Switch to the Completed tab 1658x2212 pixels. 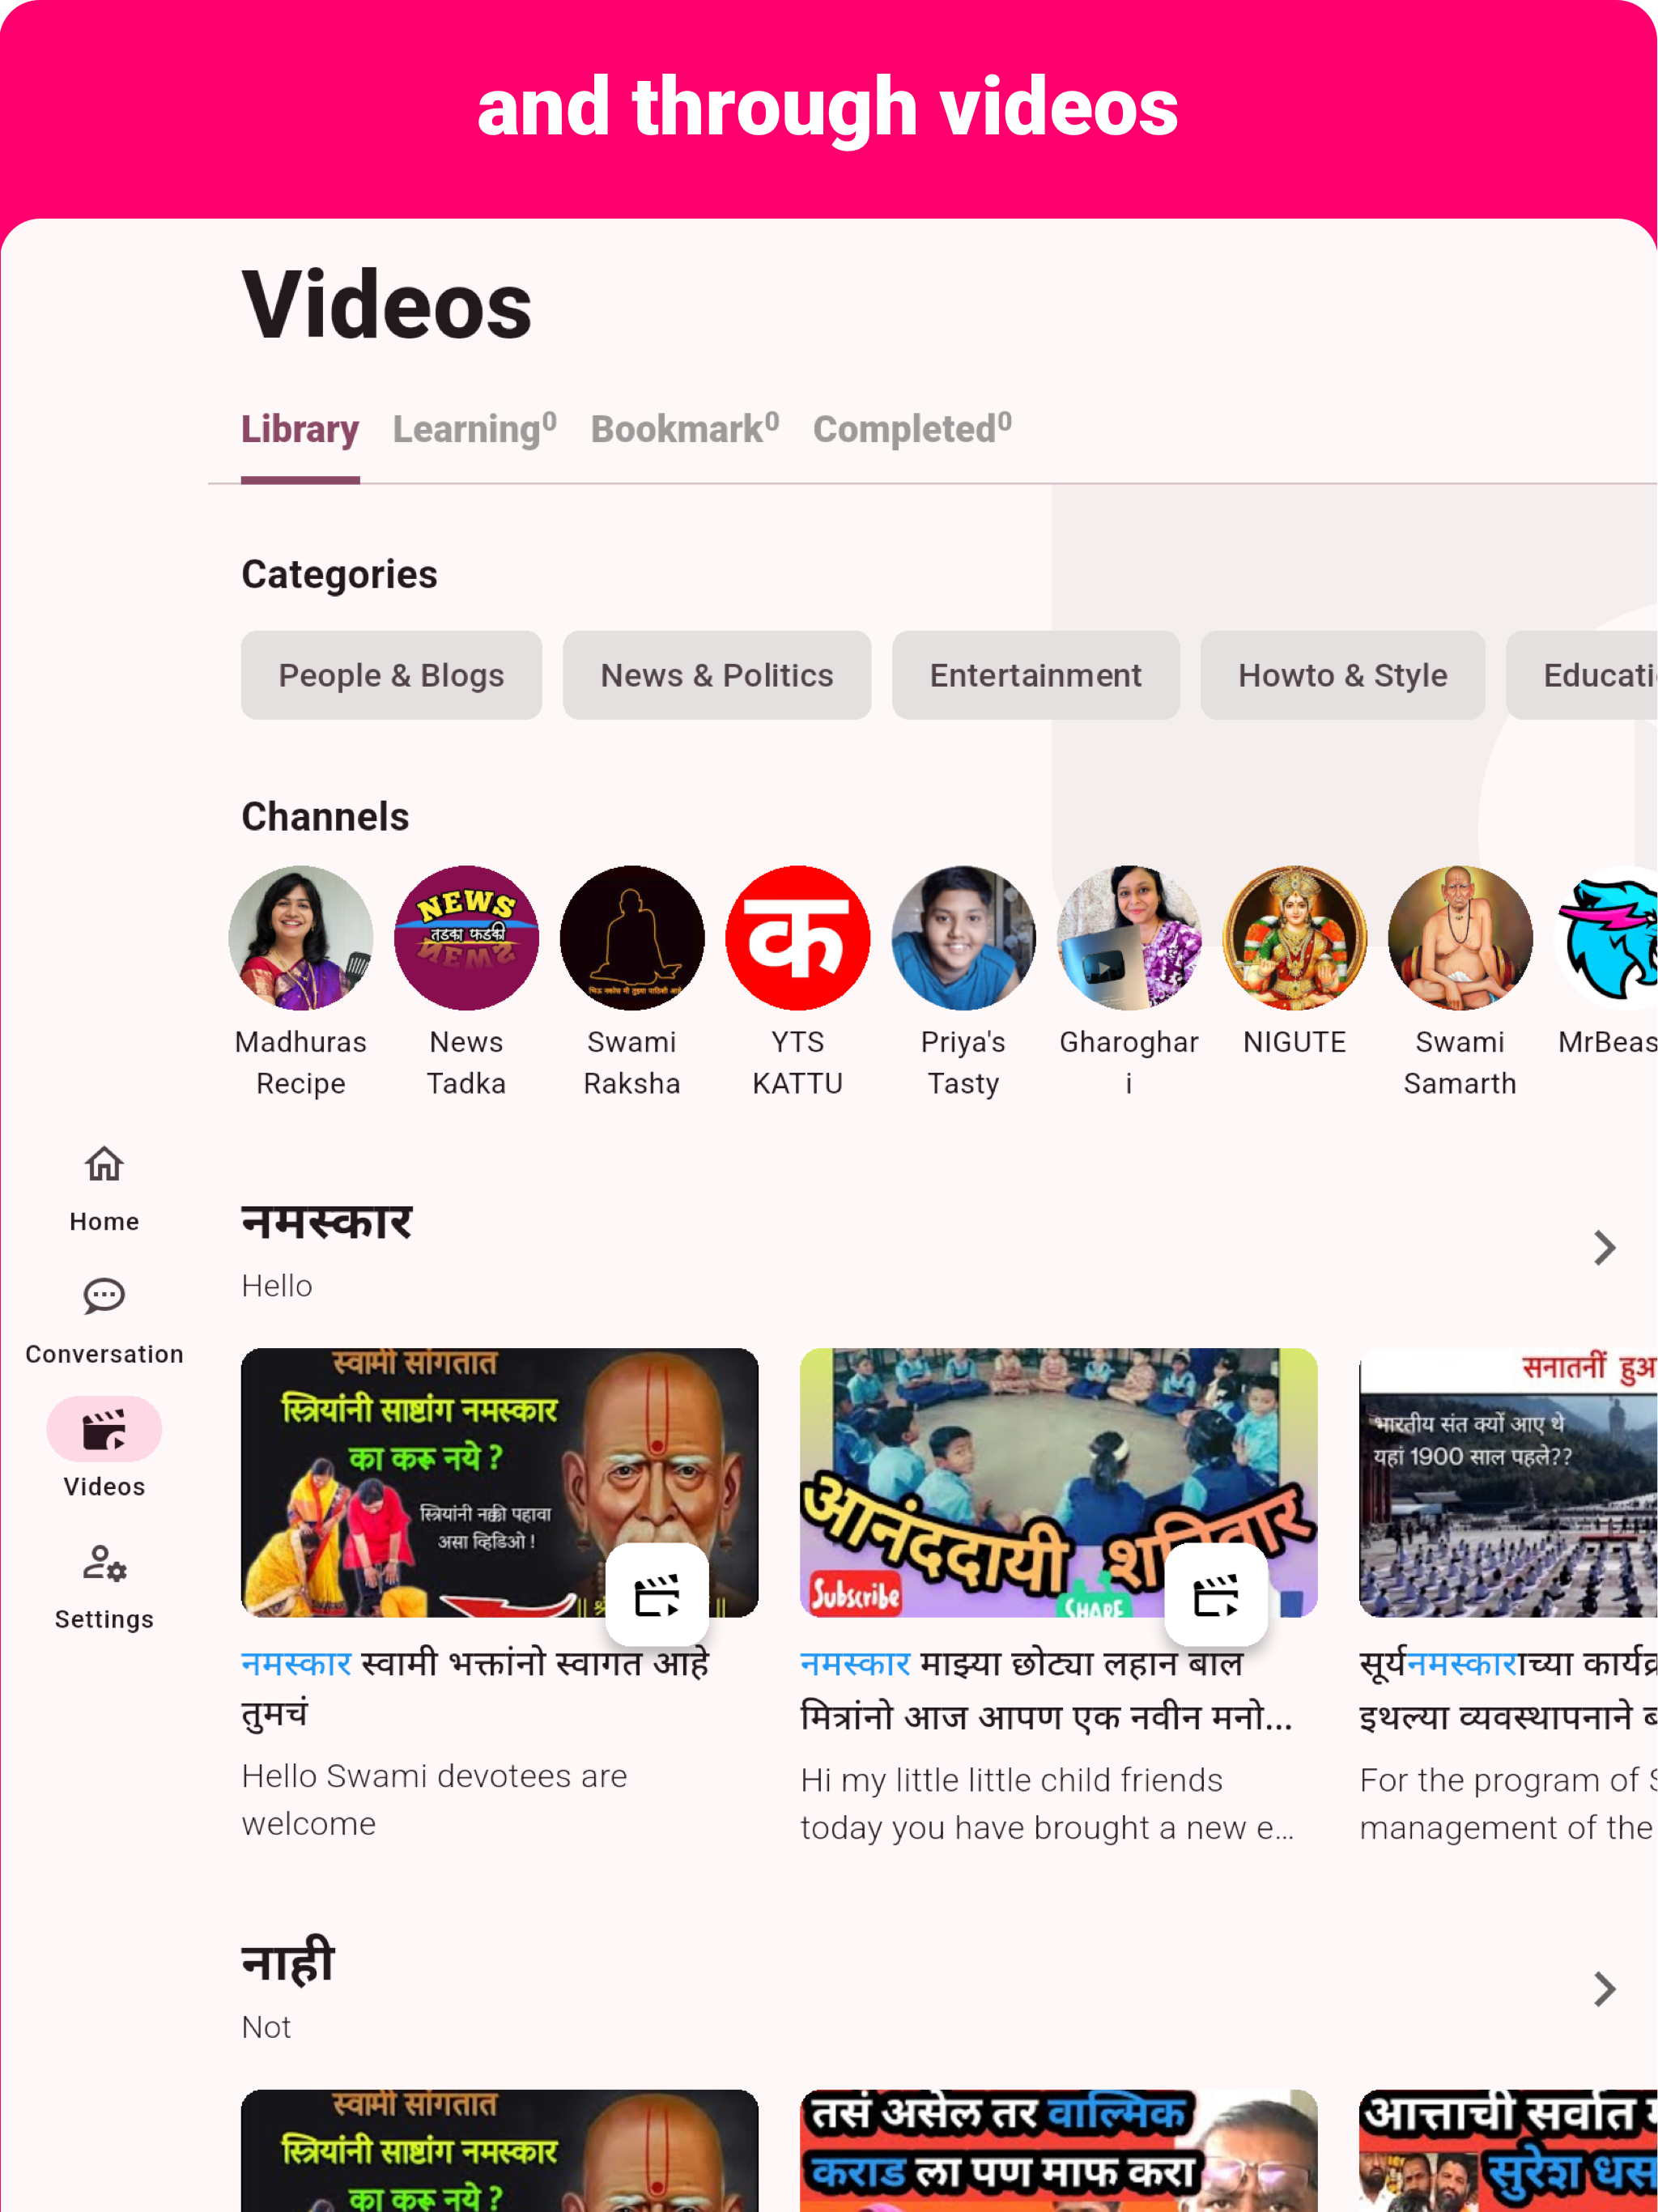click(913, 429)
